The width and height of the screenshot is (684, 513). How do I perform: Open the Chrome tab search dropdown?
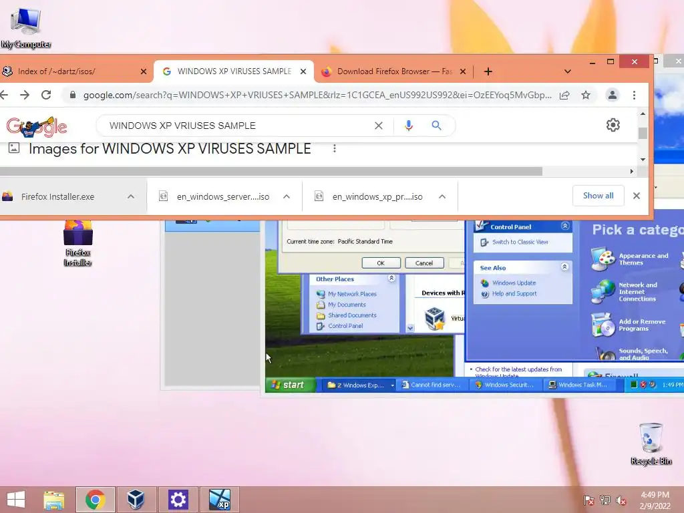[568, 71]
